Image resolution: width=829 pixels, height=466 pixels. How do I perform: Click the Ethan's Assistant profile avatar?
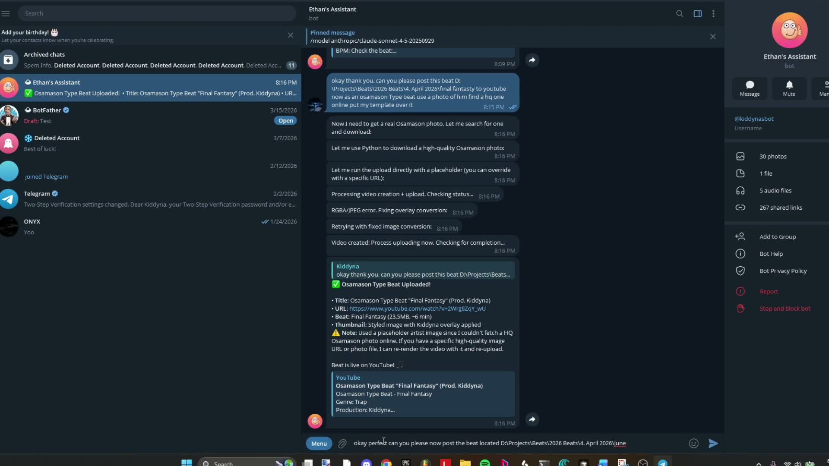(x=789, y=30)
